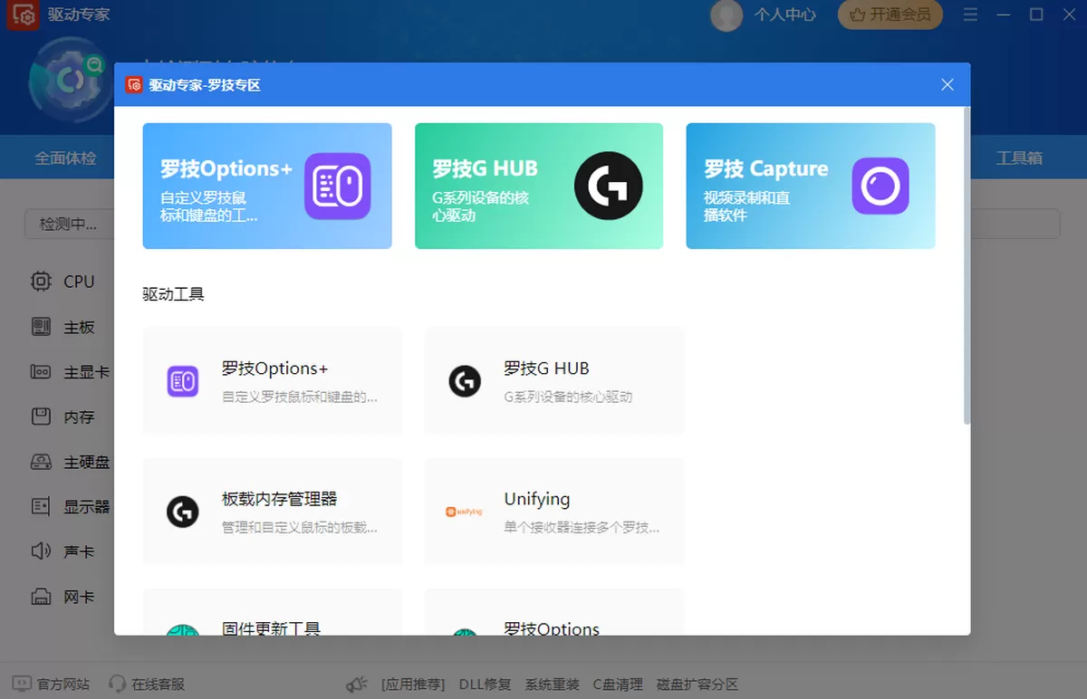
Task: Open 系统重装 from the bottom bar
Action: 552,684
